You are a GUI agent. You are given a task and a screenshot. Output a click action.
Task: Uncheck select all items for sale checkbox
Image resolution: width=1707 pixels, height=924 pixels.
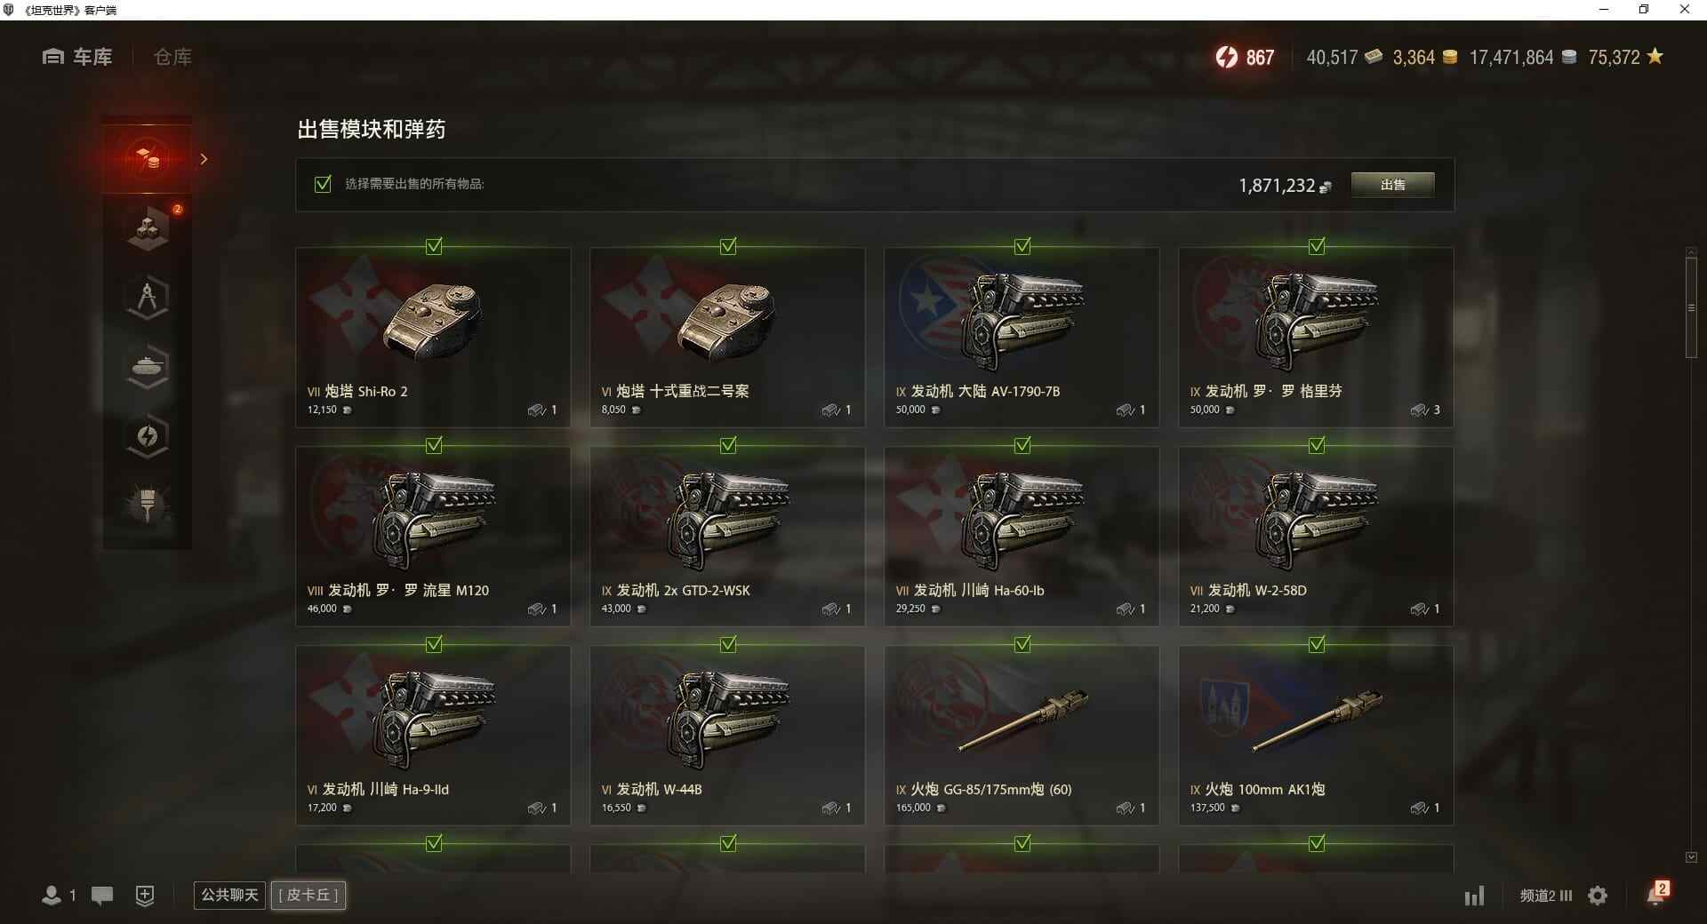323,184
